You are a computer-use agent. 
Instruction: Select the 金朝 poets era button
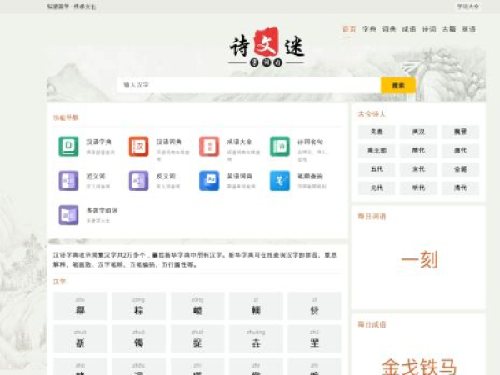[461, 169]
